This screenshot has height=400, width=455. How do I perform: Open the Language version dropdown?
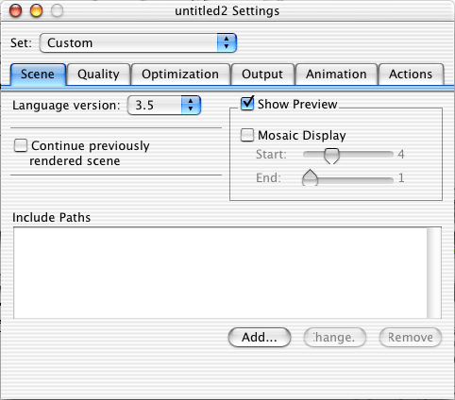pyautogui.click(x=164, y=105)
